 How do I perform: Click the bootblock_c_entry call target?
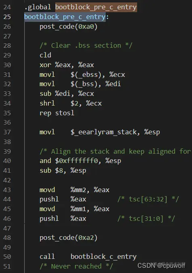tap(104, 257)
